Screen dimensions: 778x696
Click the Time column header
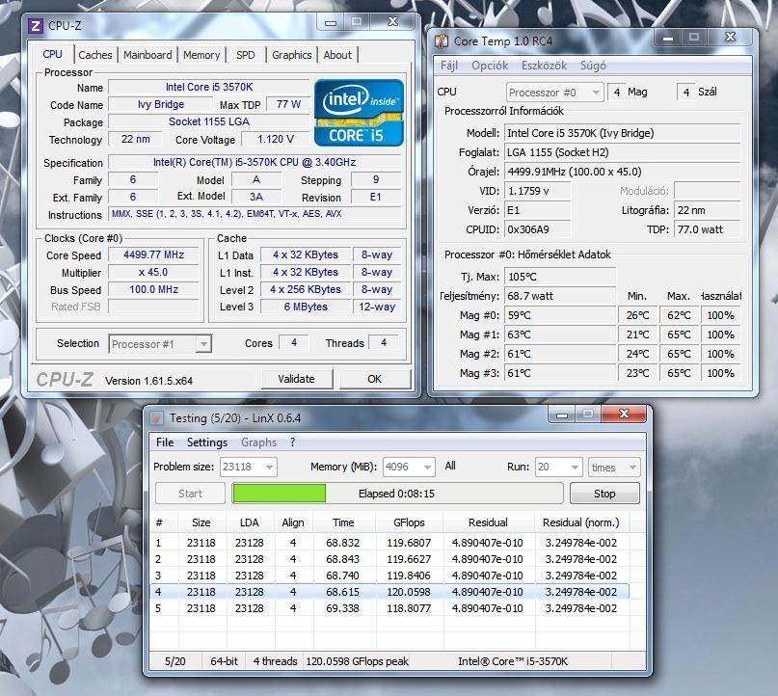(x=343, y=522)
